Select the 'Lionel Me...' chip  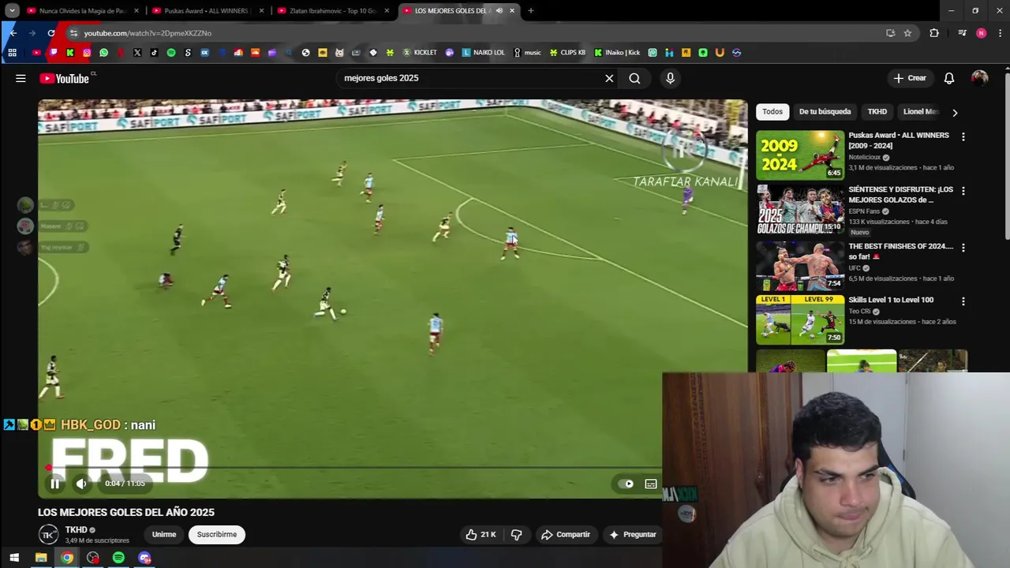coord(921,112)
